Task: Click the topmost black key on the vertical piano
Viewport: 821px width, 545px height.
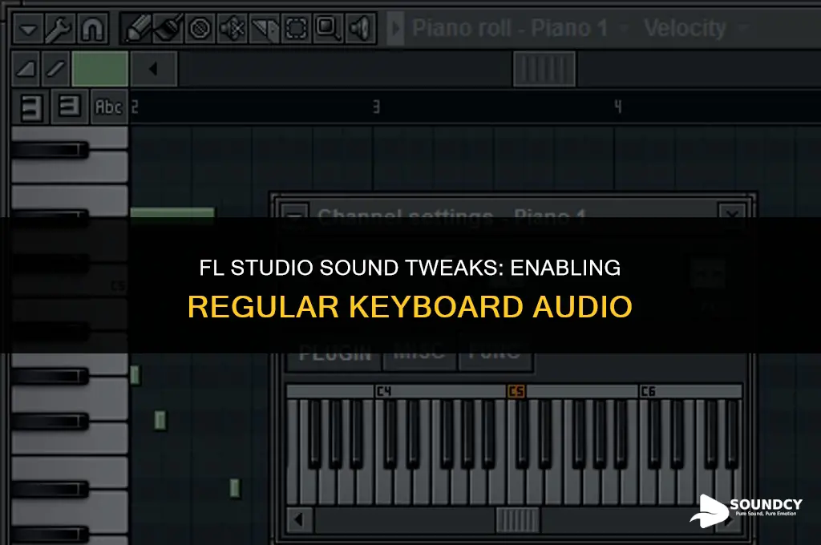Action: click(x=50, y=150)
